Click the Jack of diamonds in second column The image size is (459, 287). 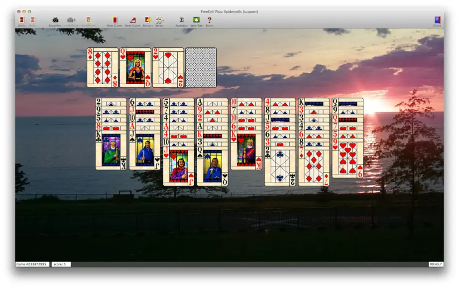click(145, 111)
